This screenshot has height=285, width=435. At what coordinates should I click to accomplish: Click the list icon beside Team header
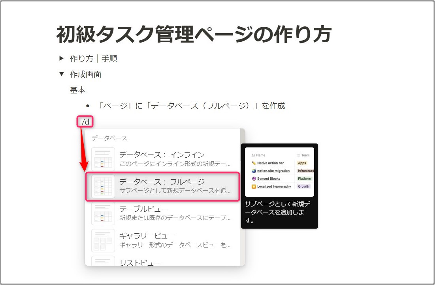click(x=298, y=155)
